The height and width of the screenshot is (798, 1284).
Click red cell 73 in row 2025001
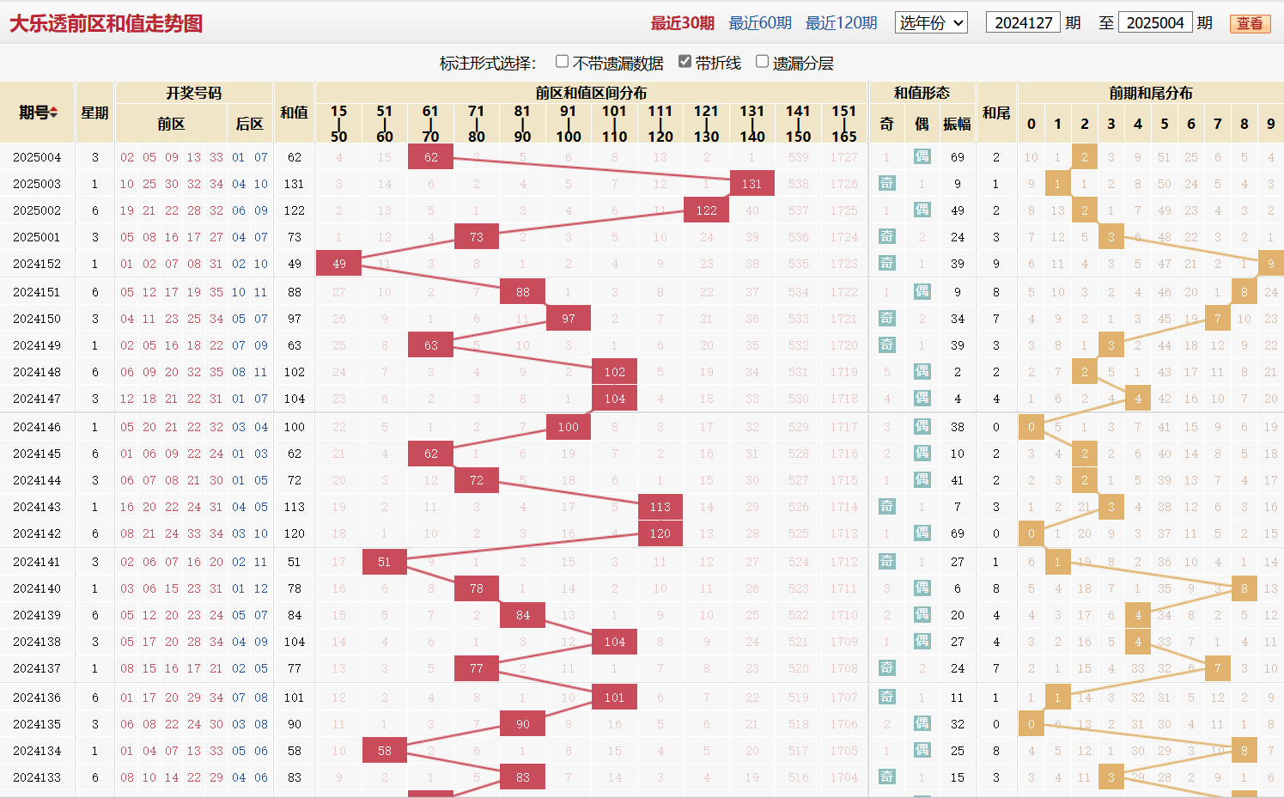pyautogui.click(x=477, y=237)
